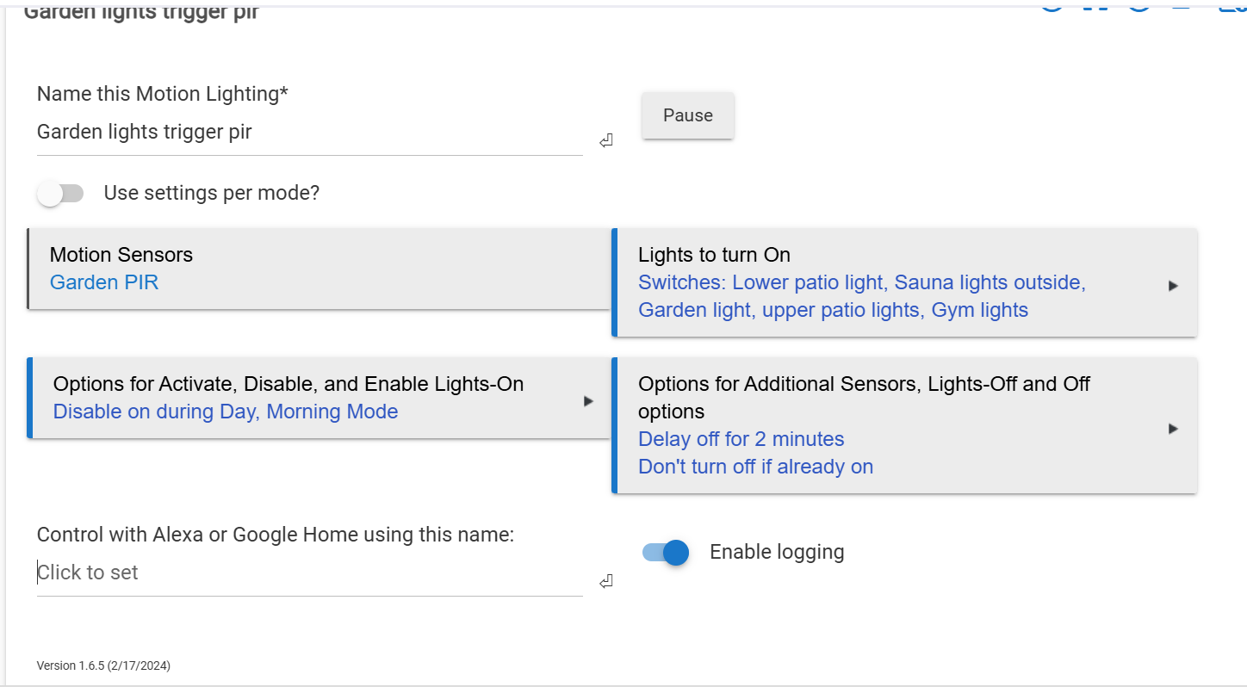Viewport: 1247px width, 687px height.
Task: Click the Motion Lighting name field
Action: pos(309,133)
